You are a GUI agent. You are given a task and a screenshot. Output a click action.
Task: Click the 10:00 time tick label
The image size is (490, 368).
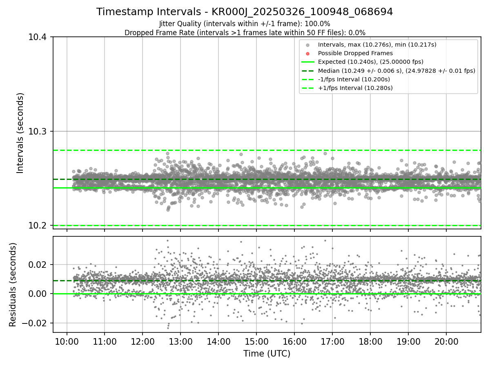(x=67, y=341)
